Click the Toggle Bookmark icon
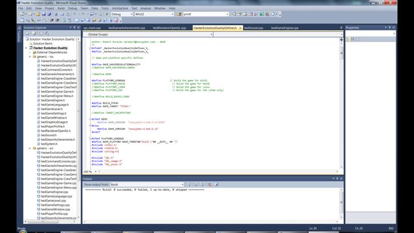This screenshot has width=414, height=233. (x=77, y=21)
